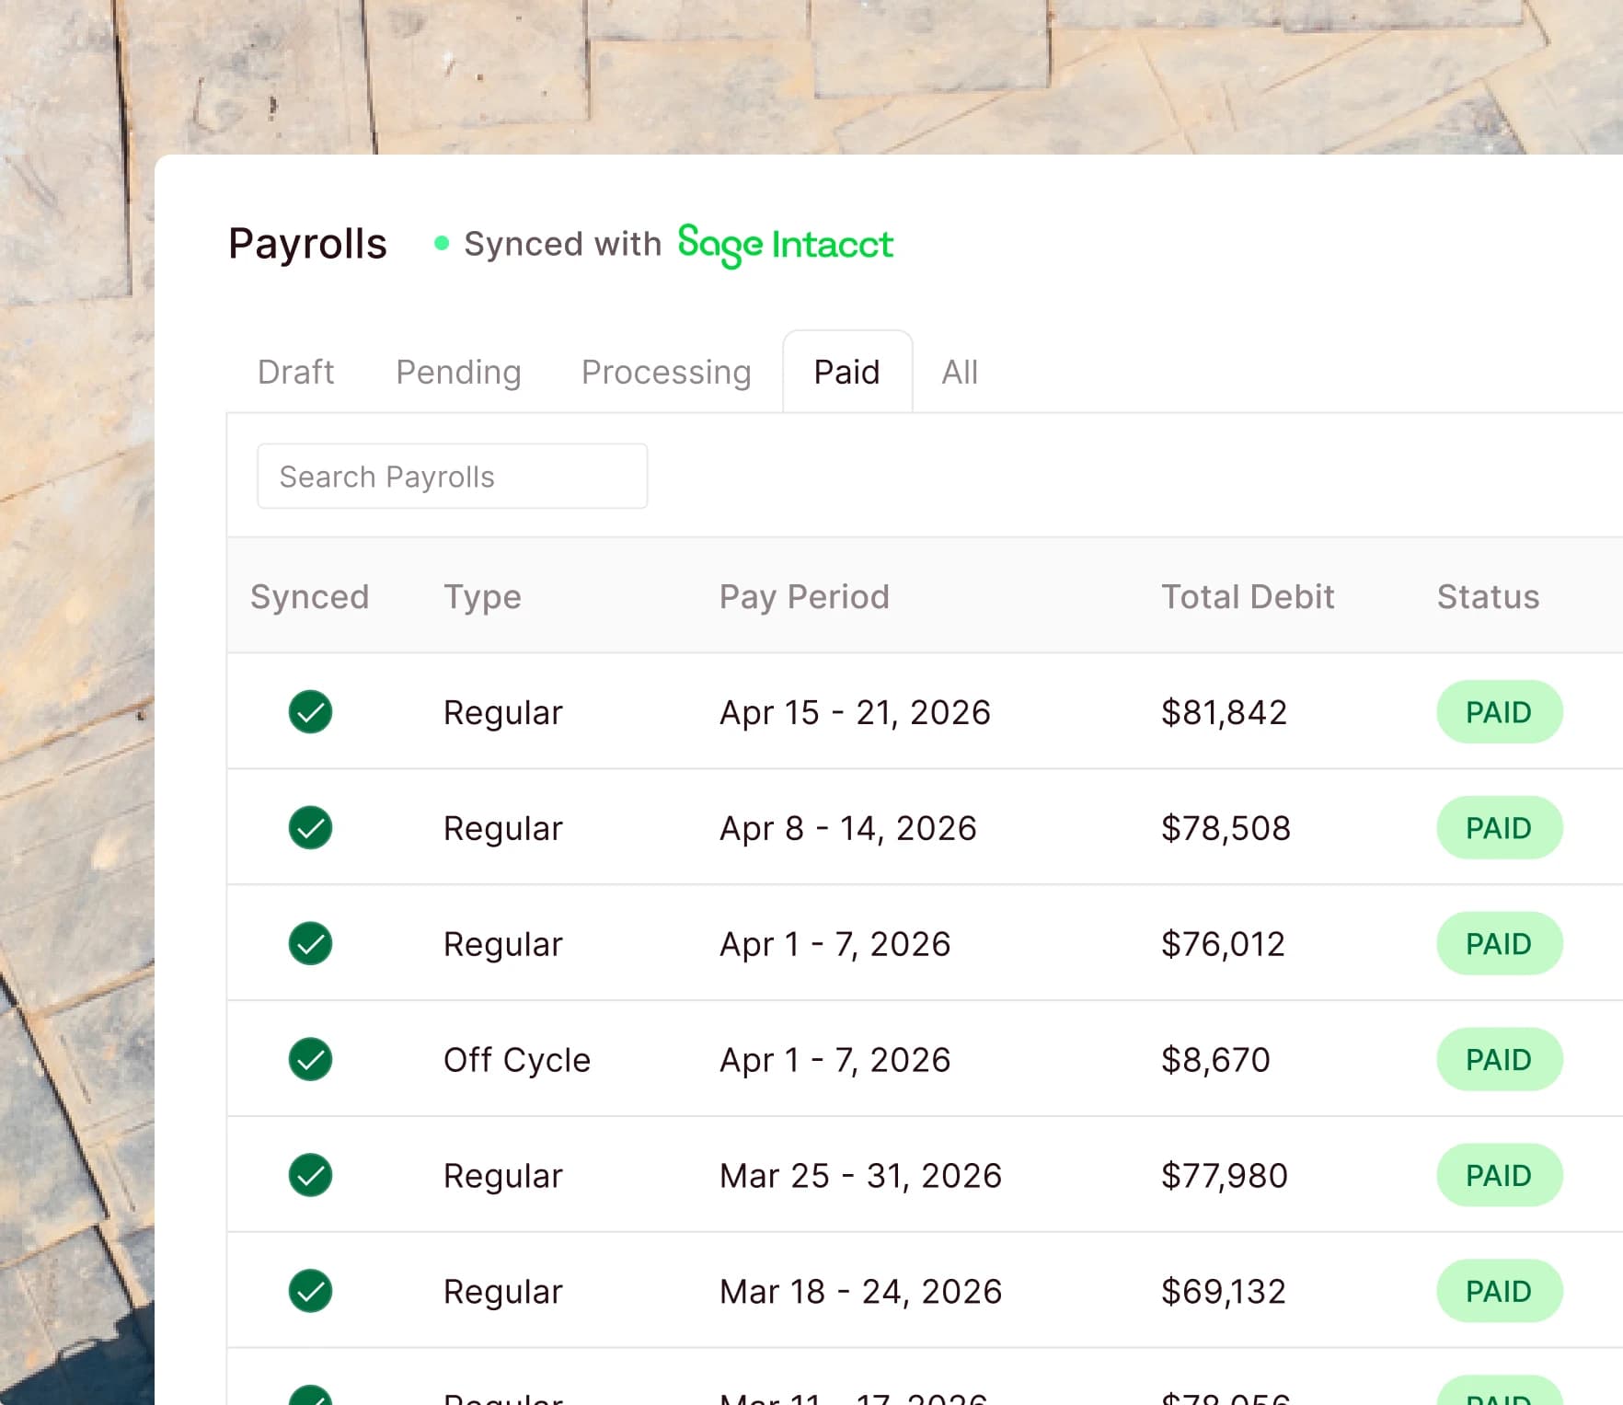Sort by the Total Debit column header
This screenshot has height=1405, width=1623.
point(1248,596)
